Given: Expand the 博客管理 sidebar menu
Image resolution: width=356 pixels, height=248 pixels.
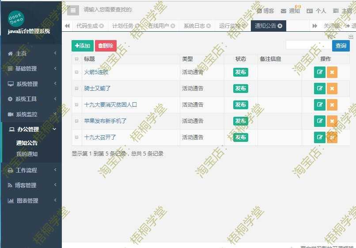Looking at the screenshot, I should click(31, 185).
